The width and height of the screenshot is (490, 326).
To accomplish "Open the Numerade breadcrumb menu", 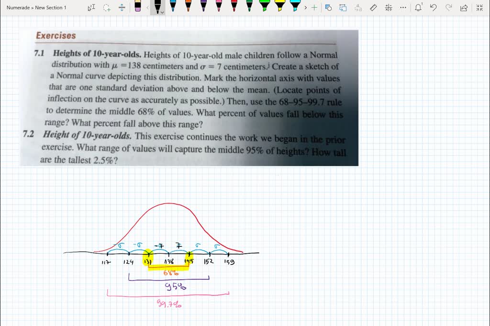I will pyautogui.click(x=17, y=8).
